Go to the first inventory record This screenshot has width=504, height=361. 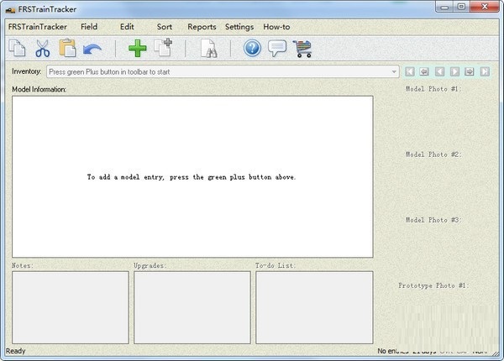[410, 71]
